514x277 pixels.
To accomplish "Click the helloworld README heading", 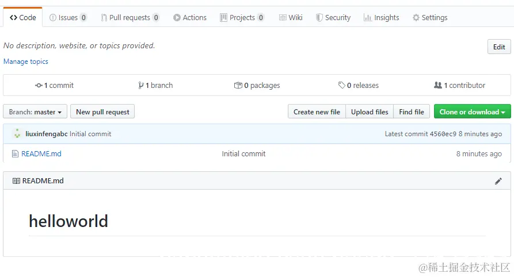I will tap(68, 221).
